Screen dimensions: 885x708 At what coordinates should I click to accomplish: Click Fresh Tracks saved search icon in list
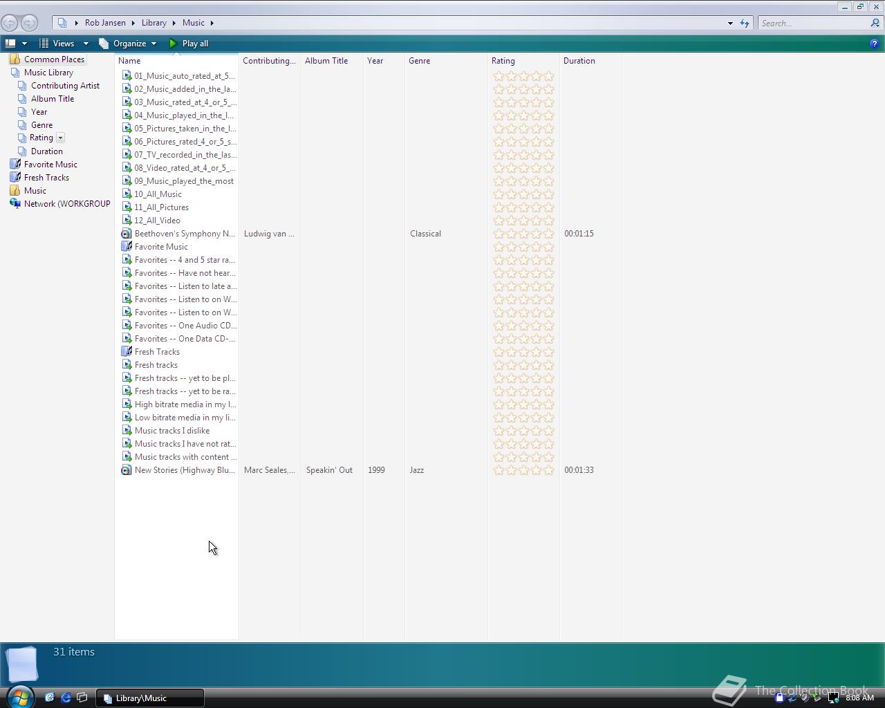[x=127, y=352]
